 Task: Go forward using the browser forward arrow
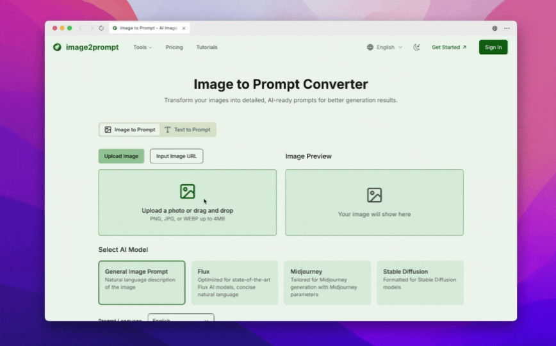coord(91,28)
